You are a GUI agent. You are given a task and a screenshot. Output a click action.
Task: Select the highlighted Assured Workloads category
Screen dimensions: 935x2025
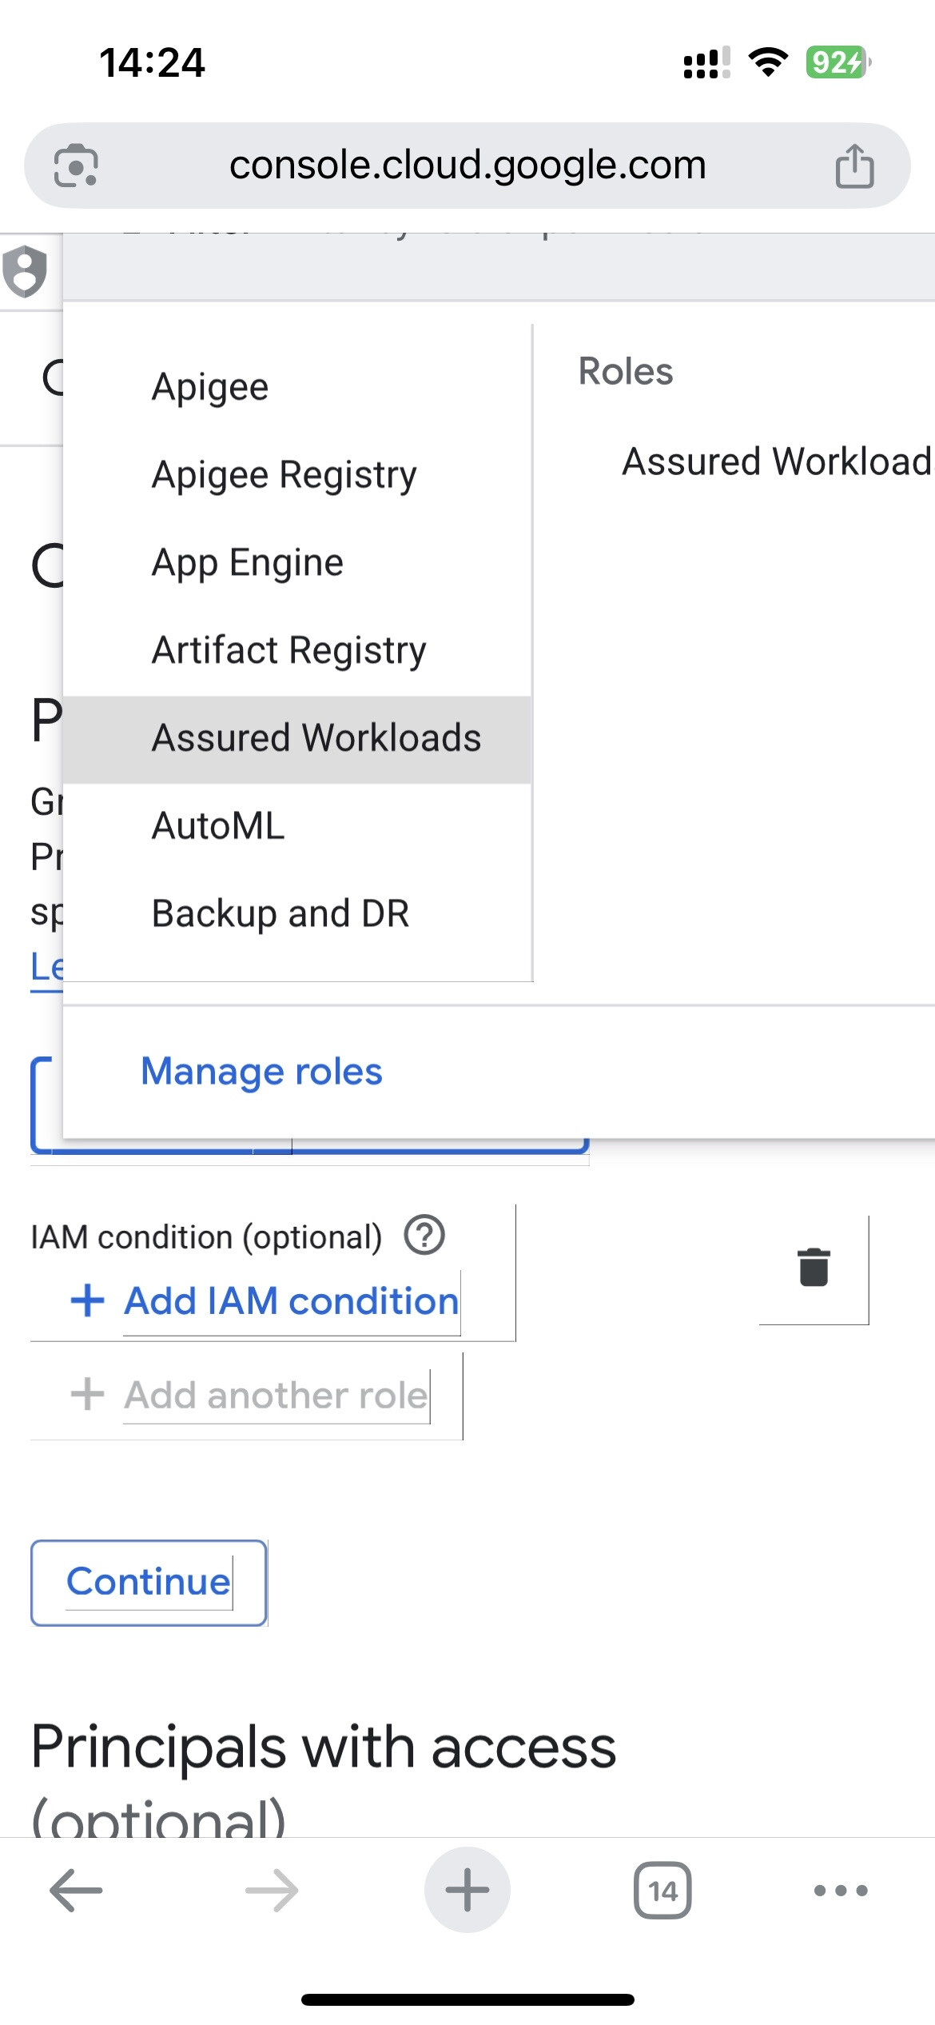(x=316, y=738)
